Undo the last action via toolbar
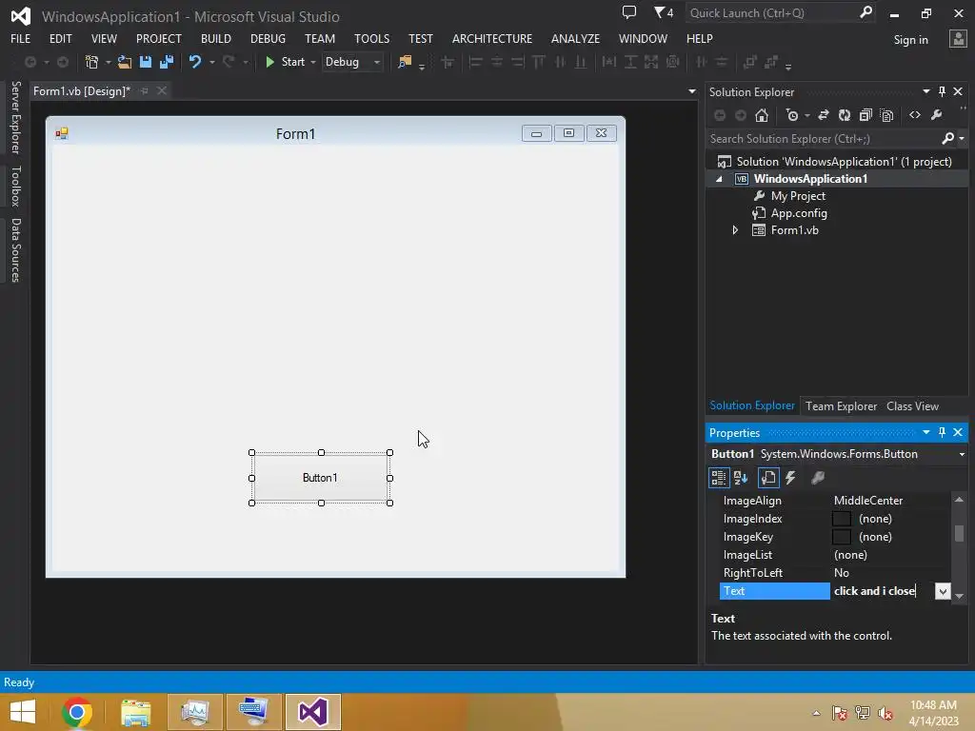Viewport: 975px width, 731px height. click(195, 62)
